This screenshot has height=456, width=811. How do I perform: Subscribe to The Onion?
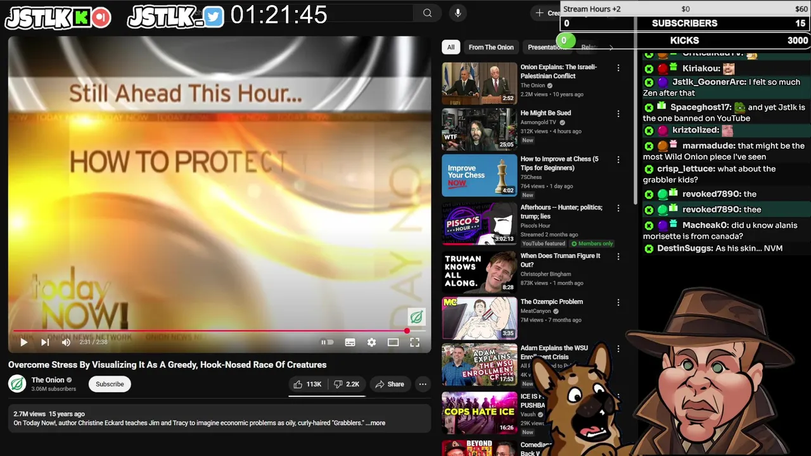pos(110,384)
